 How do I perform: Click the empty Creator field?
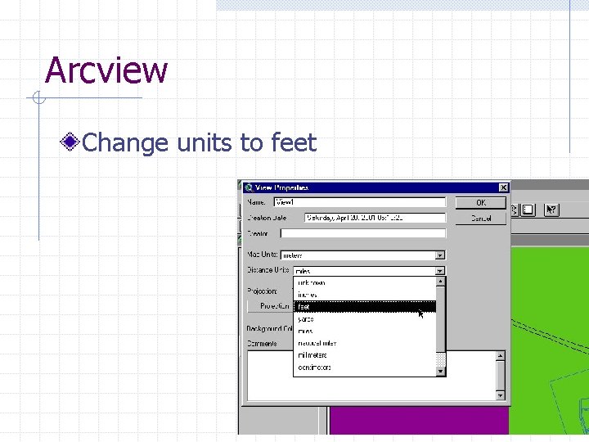tap(363, 233)
